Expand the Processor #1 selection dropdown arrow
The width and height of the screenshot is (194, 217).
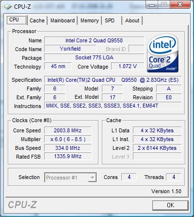point(92,178)
